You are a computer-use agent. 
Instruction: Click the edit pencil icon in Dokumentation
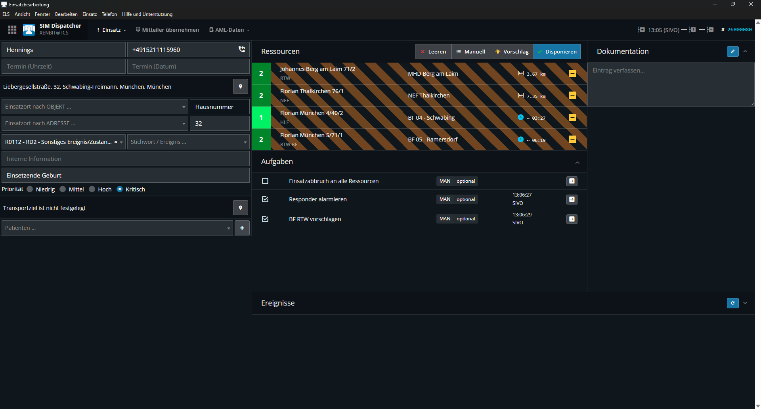coord(732,52)
